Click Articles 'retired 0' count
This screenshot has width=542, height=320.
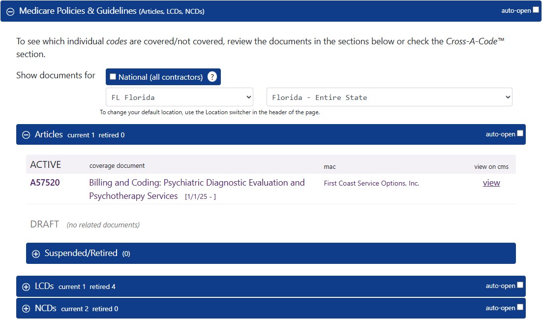112,135
